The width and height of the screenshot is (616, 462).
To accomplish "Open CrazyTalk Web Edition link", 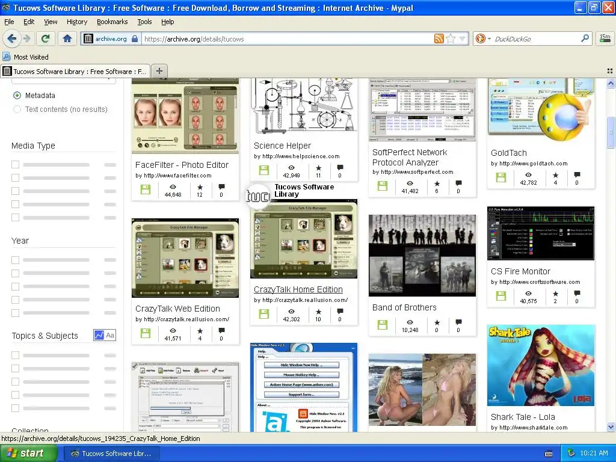I will pyautogui.click(x=177, y=309).
